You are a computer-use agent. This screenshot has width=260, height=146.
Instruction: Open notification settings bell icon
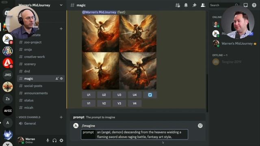coord(186,5)
